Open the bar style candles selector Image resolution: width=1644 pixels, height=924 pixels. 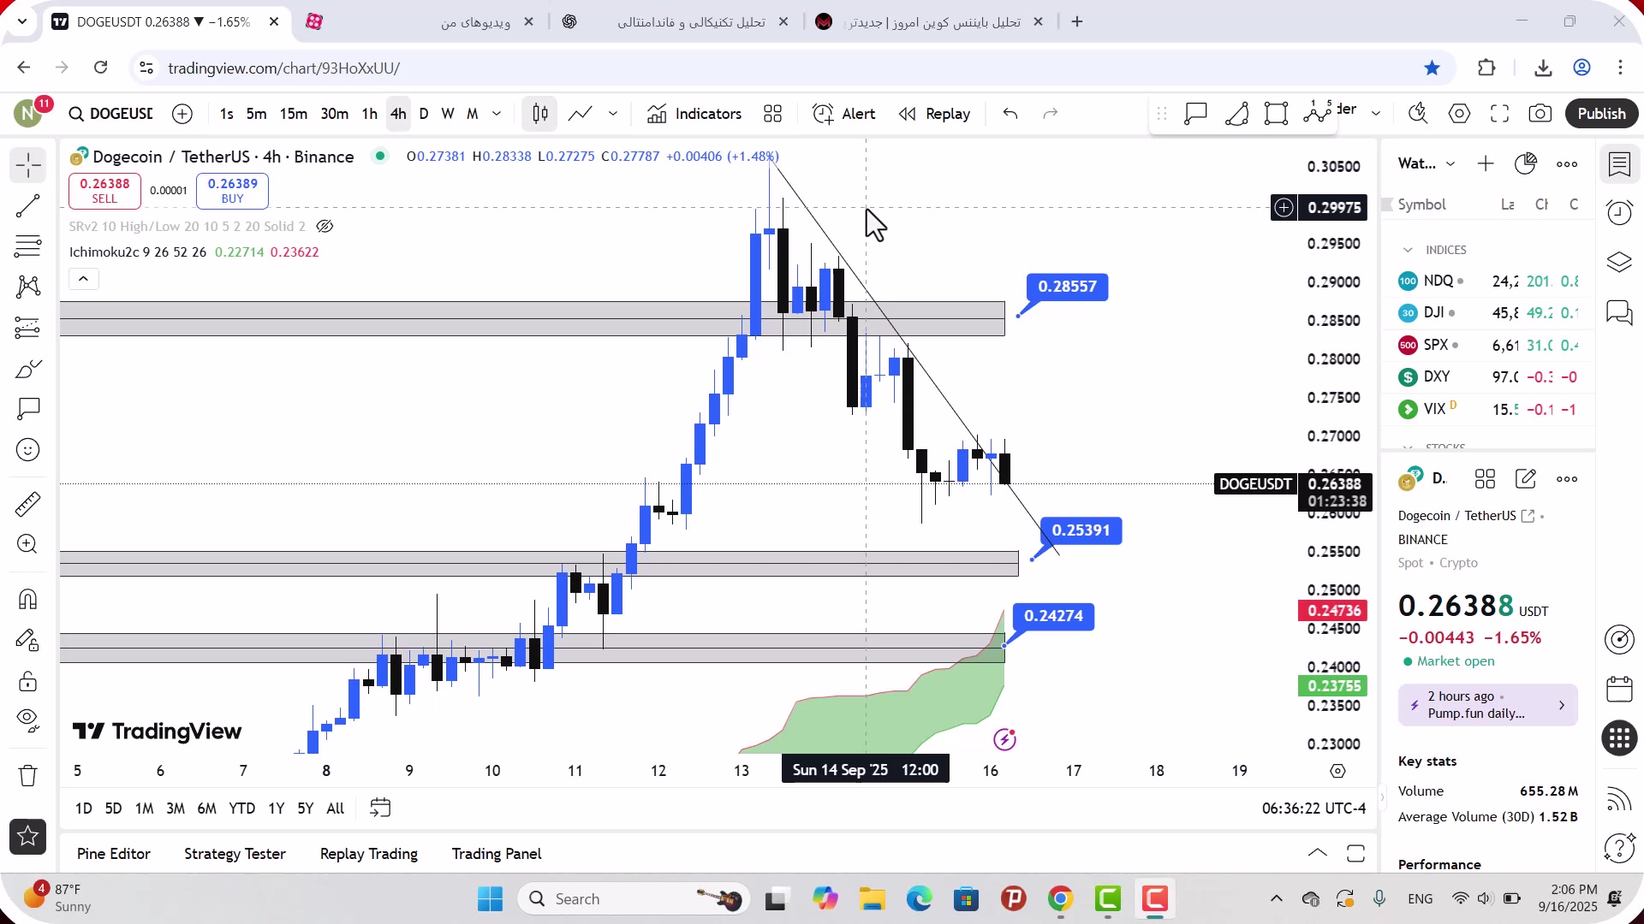(540, 114)
